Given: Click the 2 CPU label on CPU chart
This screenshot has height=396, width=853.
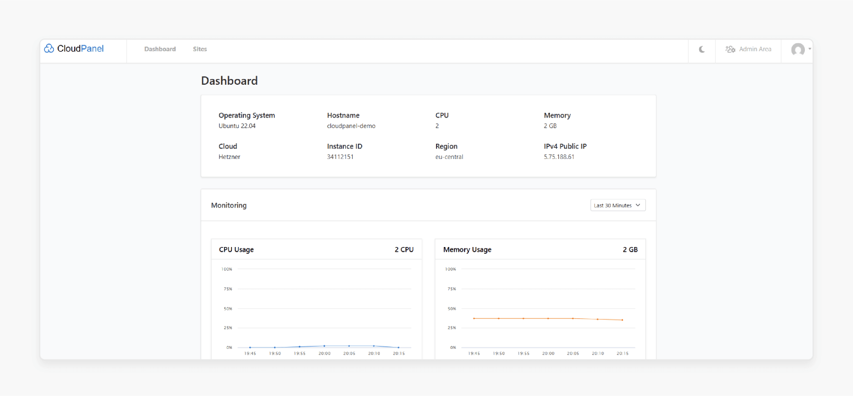Looking at the screenshot, I should (404, 250).
